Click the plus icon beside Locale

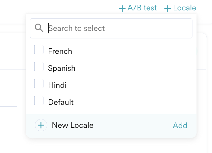(x=168, y=8)
